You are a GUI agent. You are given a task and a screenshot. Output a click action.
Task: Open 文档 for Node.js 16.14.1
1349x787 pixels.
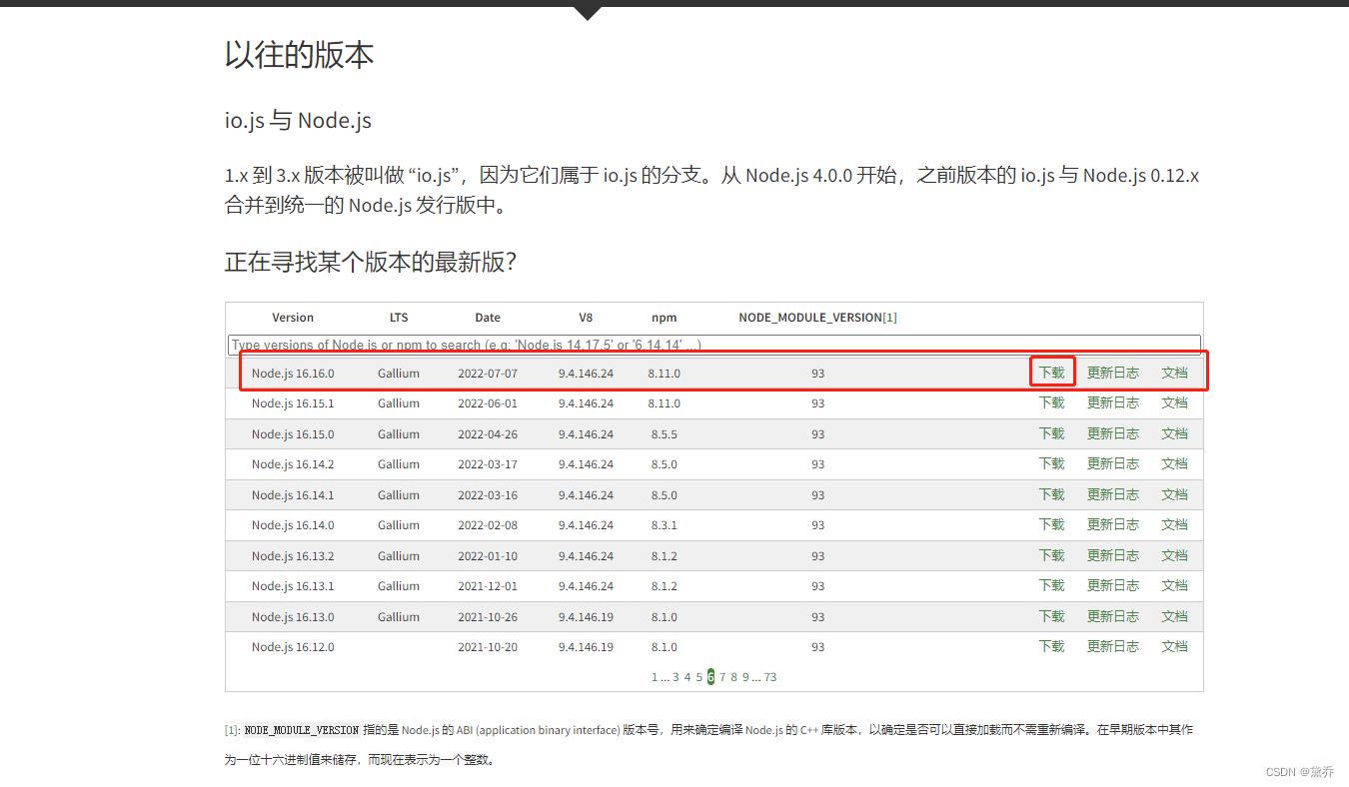click(x=1174, y=494)
